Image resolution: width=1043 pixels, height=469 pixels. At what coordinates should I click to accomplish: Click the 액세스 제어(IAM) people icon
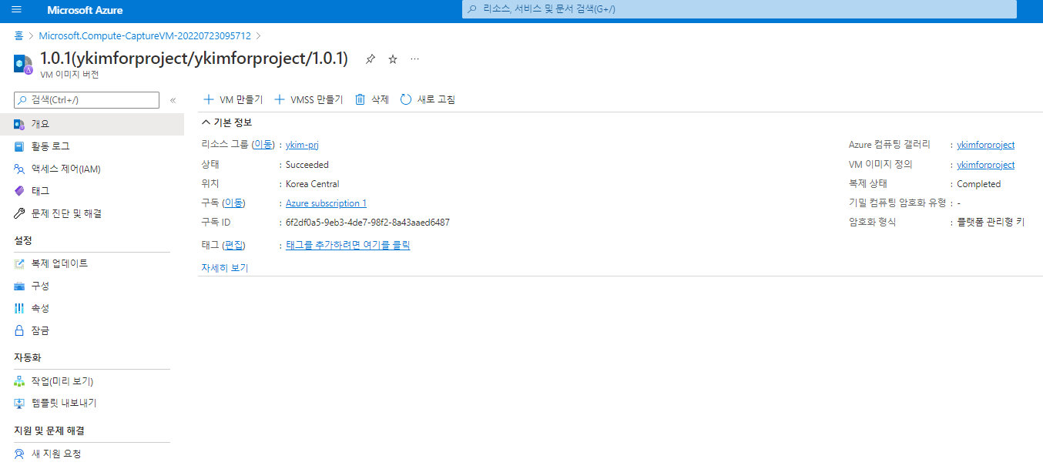(19, 169)
